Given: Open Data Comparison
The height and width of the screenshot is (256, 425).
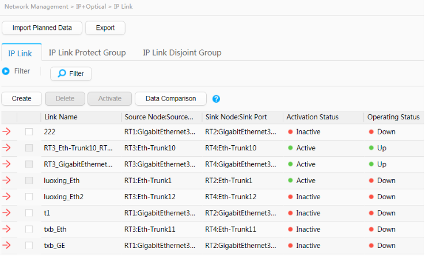Looking at the screenshot, I should point(170,99).
